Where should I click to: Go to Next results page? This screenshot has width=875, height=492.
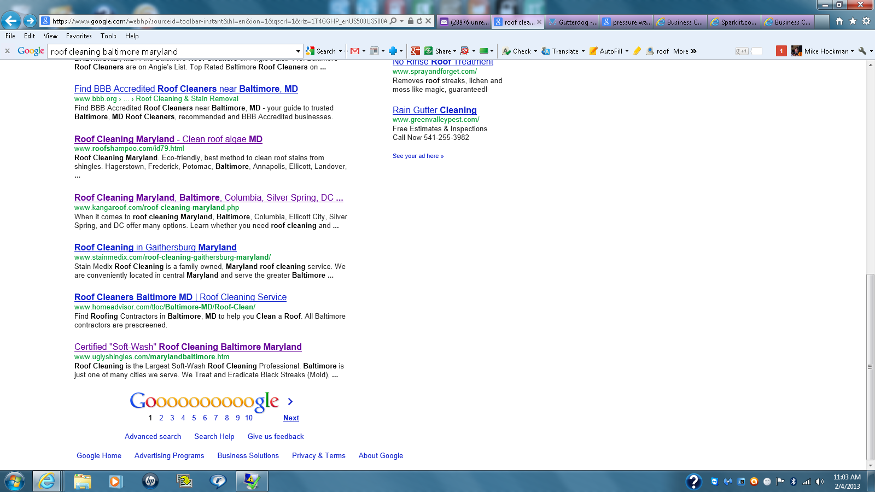tap(291, 418)
